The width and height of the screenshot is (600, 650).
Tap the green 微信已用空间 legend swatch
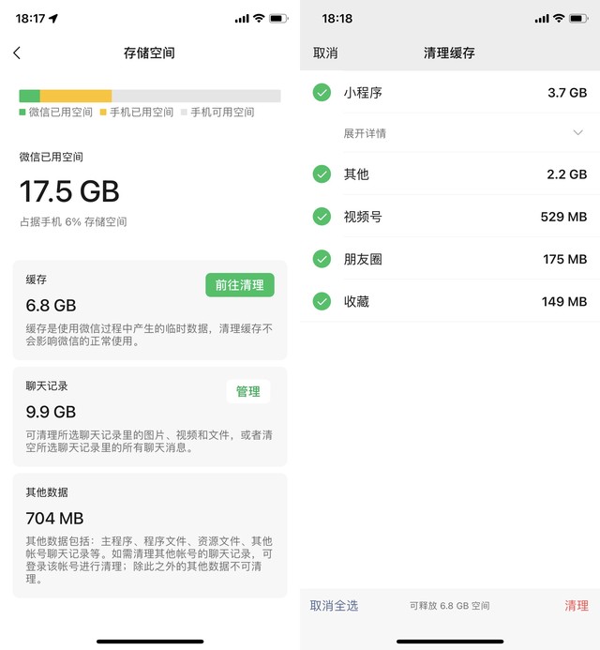pos(22,112)
